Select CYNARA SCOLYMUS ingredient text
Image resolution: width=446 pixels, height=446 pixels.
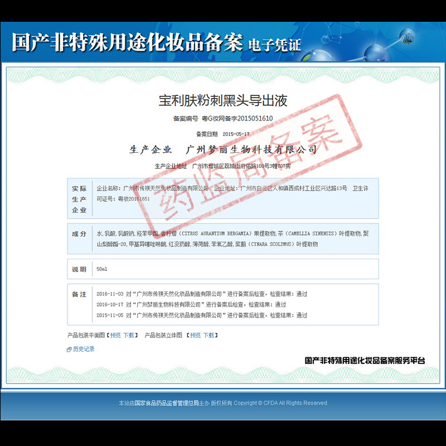tap(271, 244)
